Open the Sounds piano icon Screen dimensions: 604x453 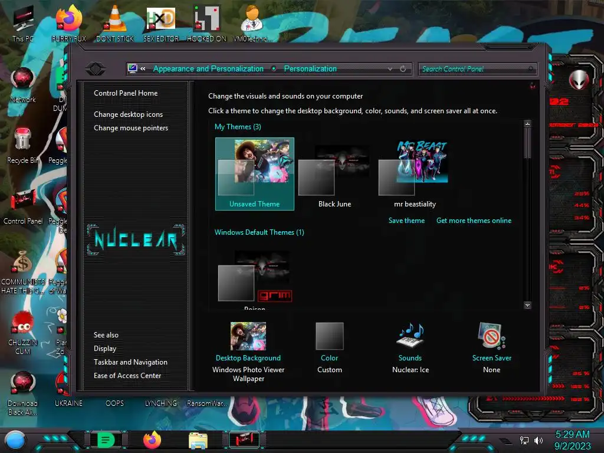coord(411,336)
